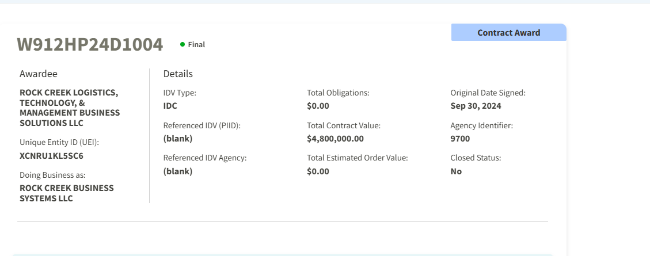This screenshot has height=256, width=650.
Task: Click the UEI value XCNRU1KL5SC6
Action: pyautogui.click(x=52, y=155)
